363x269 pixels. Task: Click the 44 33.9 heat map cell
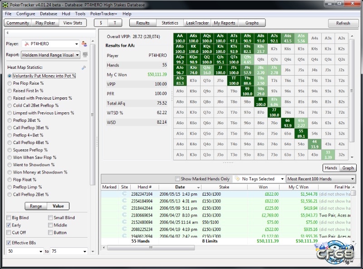tap(314, 144)
